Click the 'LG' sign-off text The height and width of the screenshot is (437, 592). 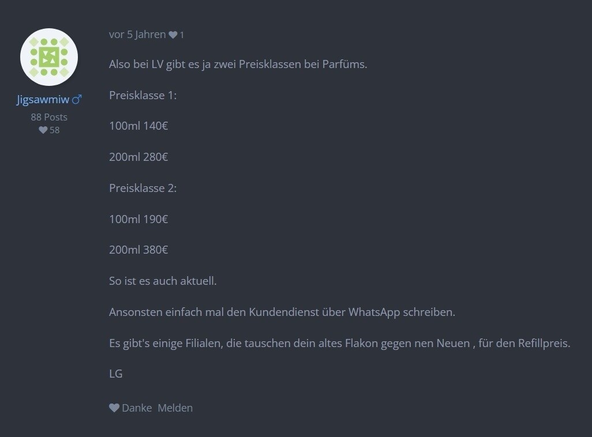coord(115,374)
